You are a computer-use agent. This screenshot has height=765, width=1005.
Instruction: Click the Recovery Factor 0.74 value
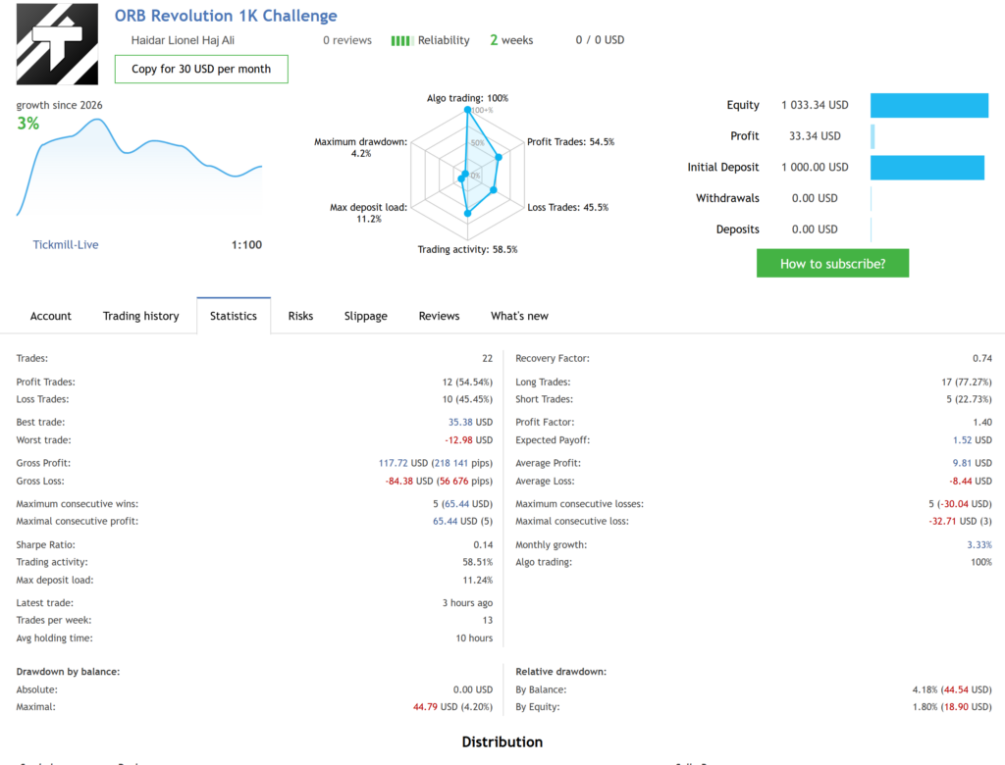pyautogui.click(x=981, y=358)
